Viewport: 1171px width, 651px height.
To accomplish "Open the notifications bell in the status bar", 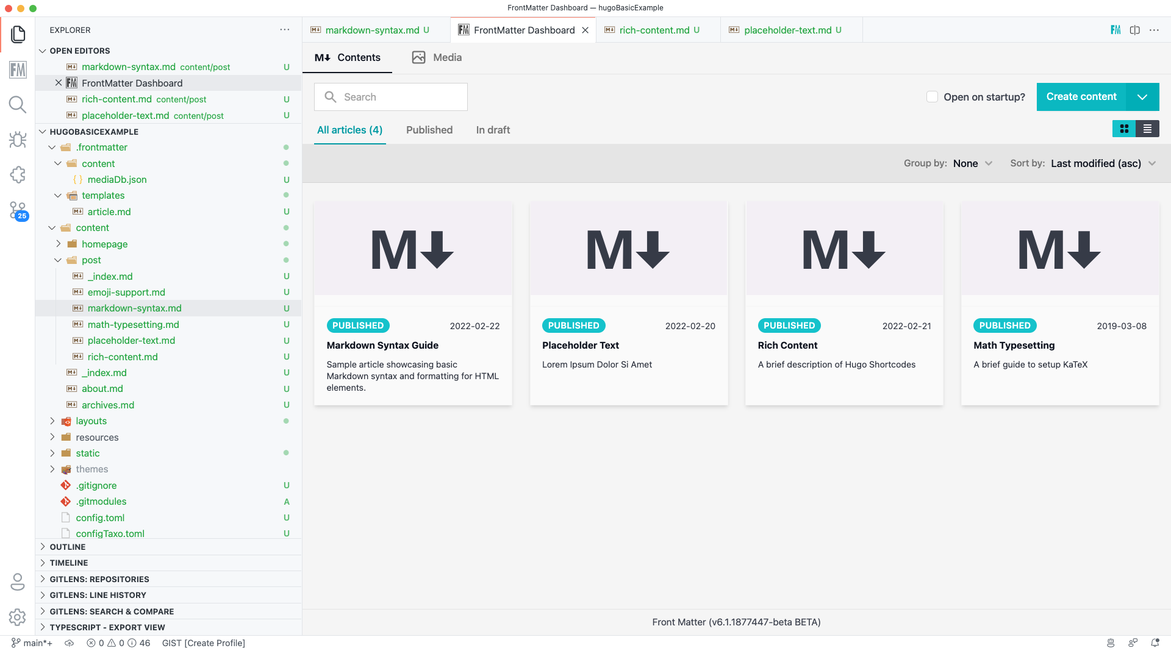I will (1156, 643).
